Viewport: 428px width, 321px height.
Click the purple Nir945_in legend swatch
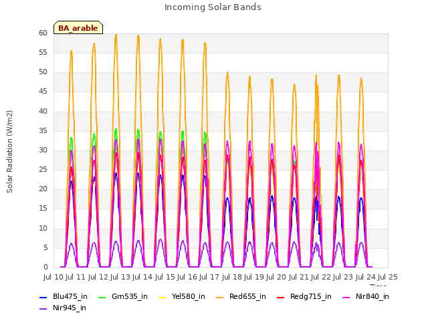[43, 309]
